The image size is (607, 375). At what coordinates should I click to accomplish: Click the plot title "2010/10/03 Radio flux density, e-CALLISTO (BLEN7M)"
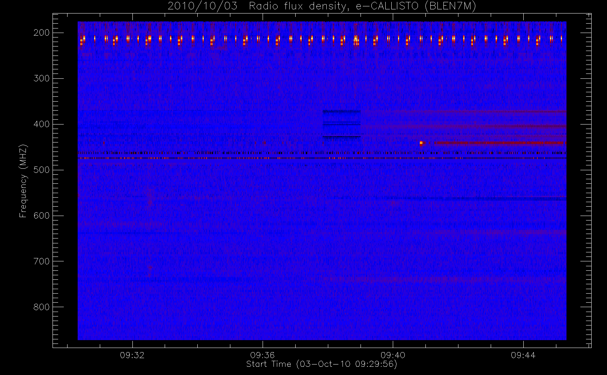pyautogui.click(x=322, y=6)
